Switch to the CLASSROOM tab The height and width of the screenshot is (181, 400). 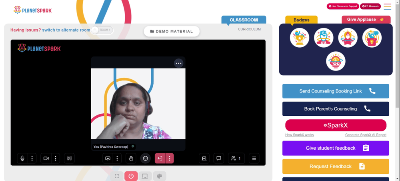pos(244,20)
